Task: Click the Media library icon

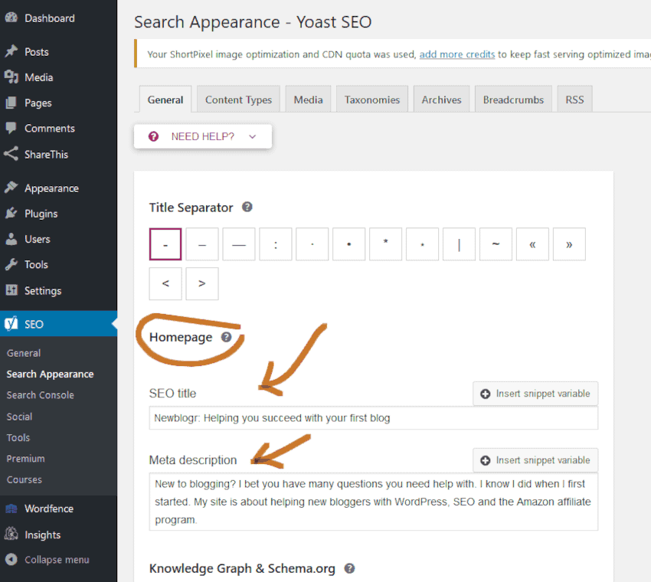Action: (x=11, y=77)
